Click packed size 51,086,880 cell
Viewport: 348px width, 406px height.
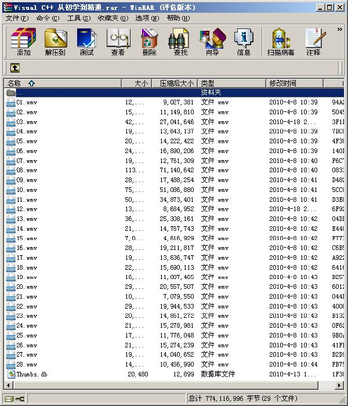177,190
